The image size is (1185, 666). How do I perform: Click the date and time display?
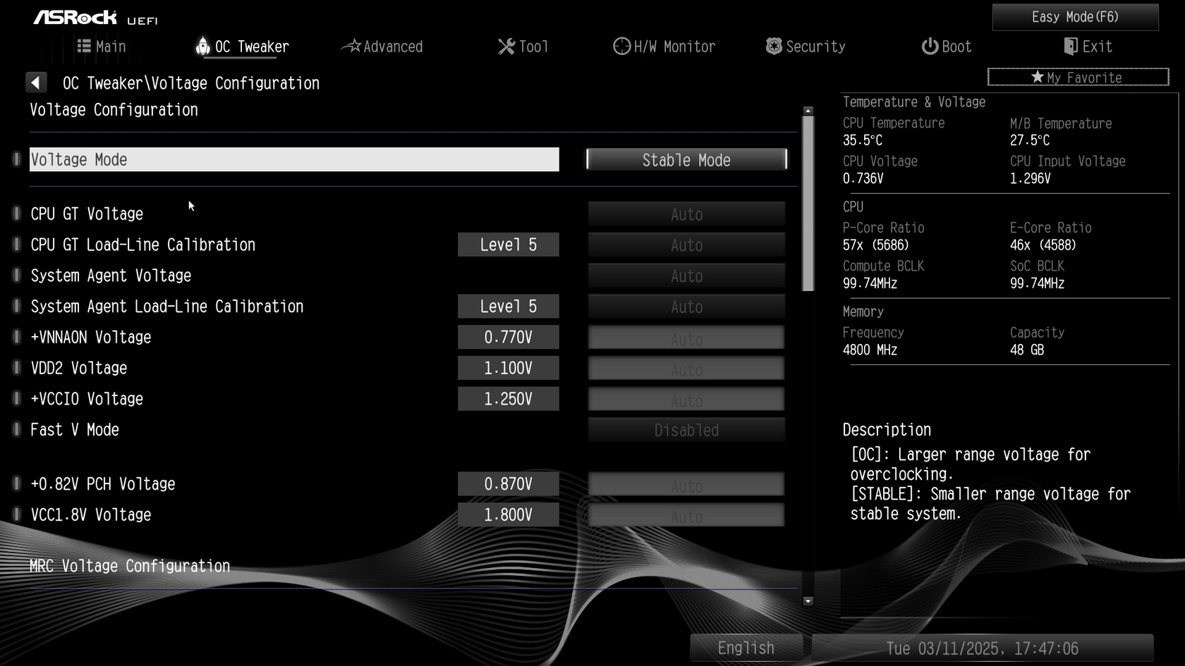[983, 648]
